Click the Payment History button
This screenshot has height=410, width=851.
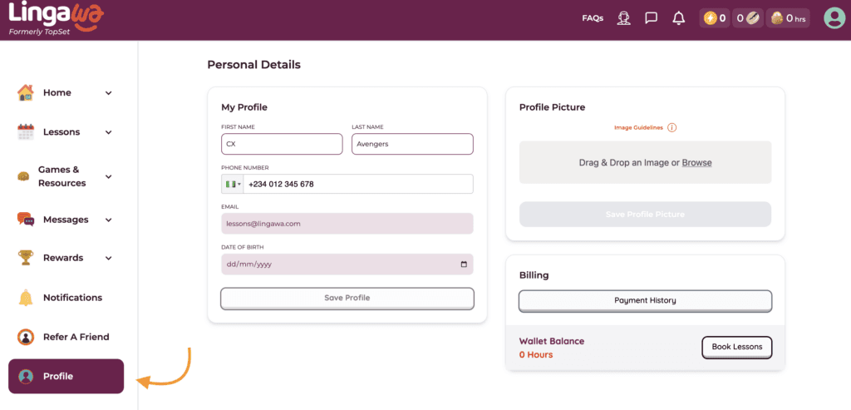click(645, 300)
